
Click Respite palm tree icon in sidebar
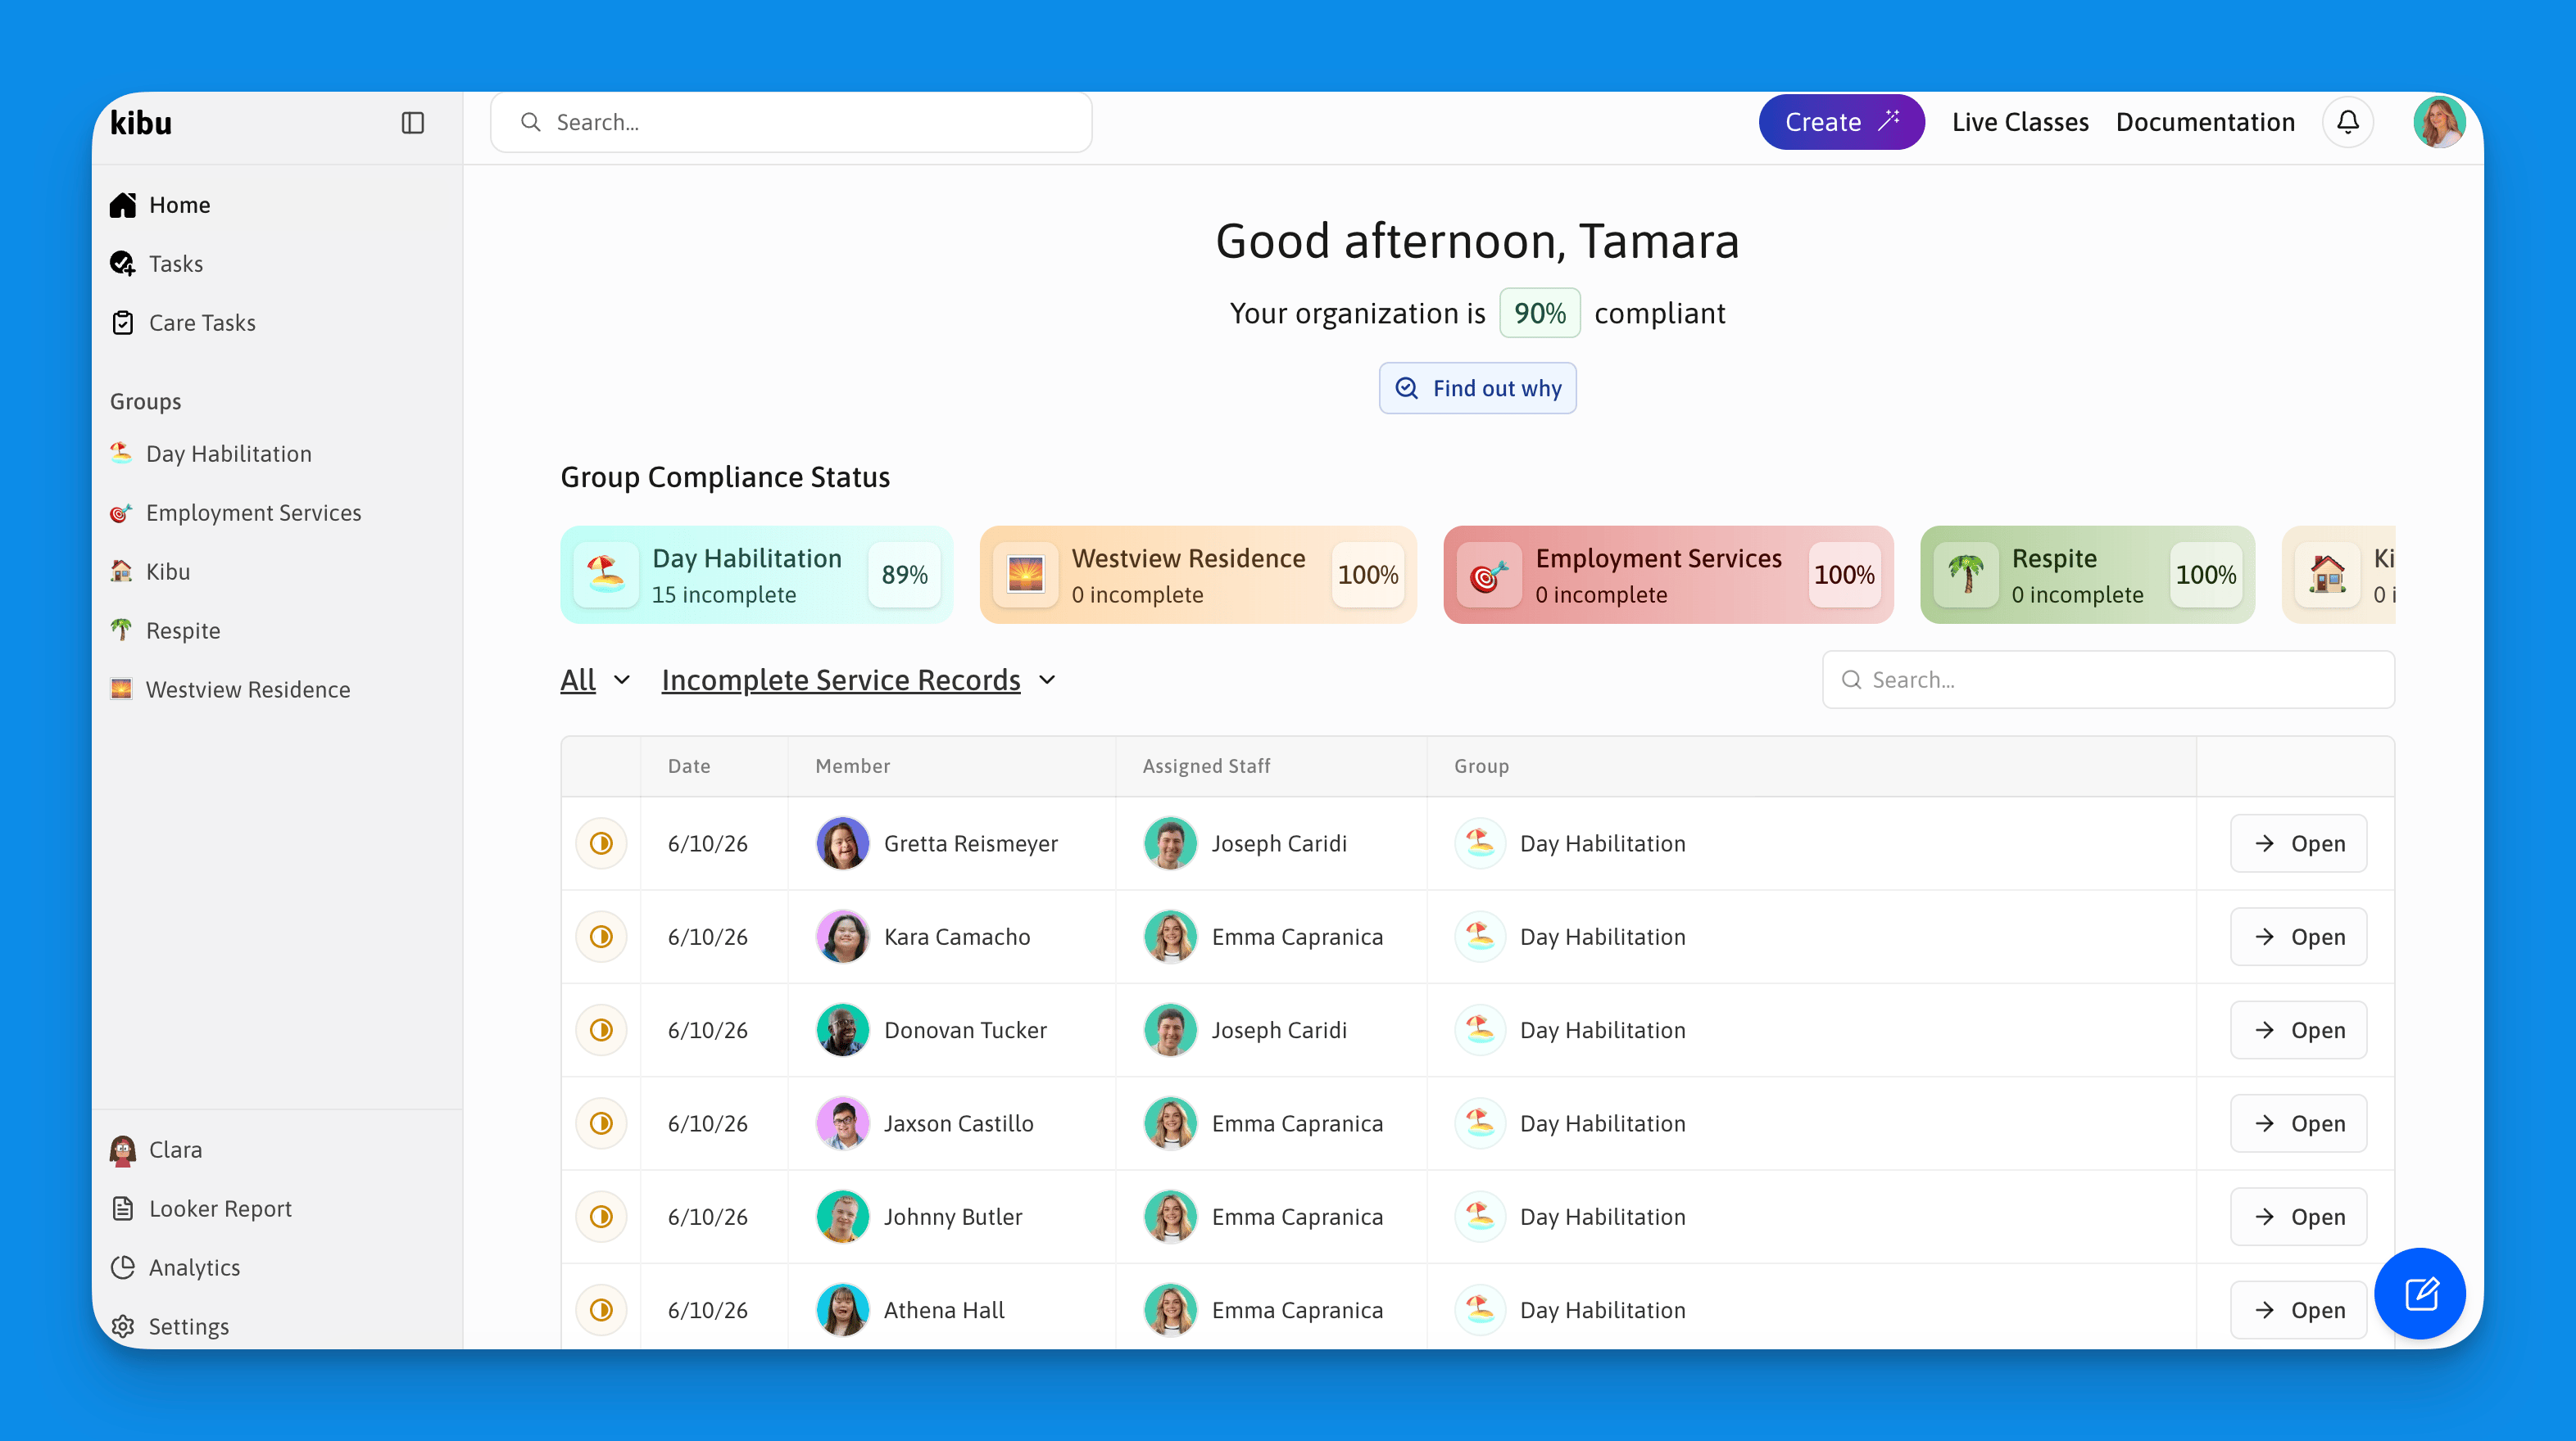tap(121, 630)
